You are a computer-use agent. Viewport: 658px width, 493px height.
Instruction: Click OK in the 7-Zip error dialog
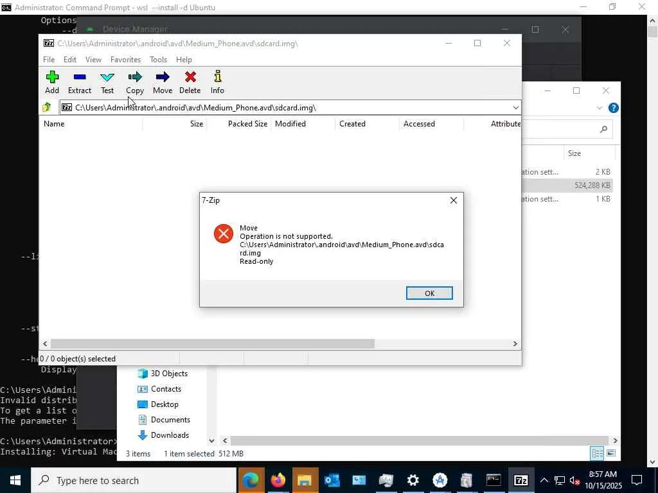tap(429, 293)
